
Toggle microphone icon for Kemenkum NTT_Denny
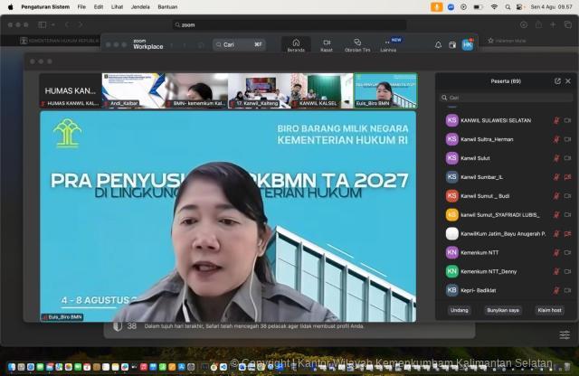click(556, 271)
